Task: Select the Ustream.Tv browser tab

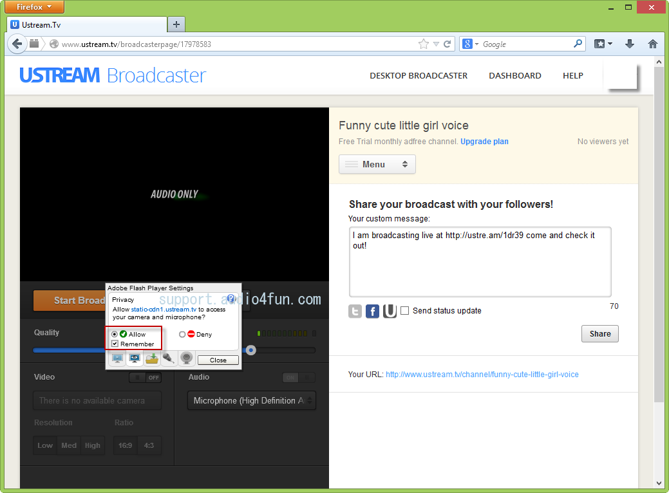Action: (x=87, y=24)
